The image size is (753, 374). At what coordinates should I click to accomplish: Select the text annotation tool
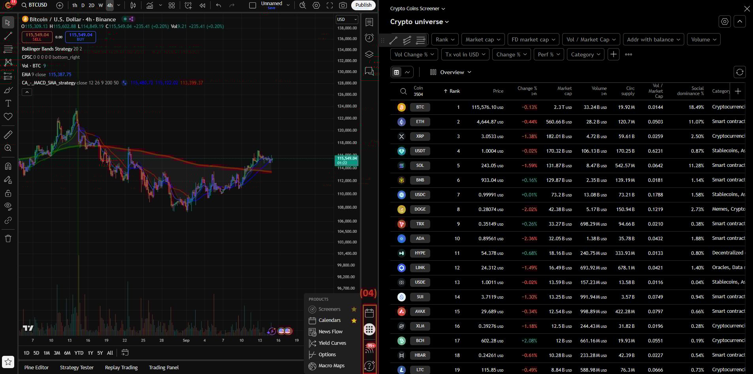(8, 103)
